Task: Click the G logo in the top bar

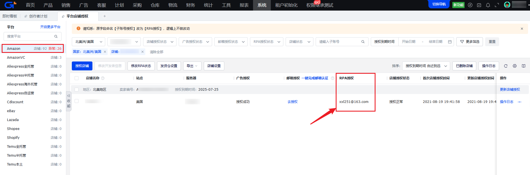Action: (11, 5)
